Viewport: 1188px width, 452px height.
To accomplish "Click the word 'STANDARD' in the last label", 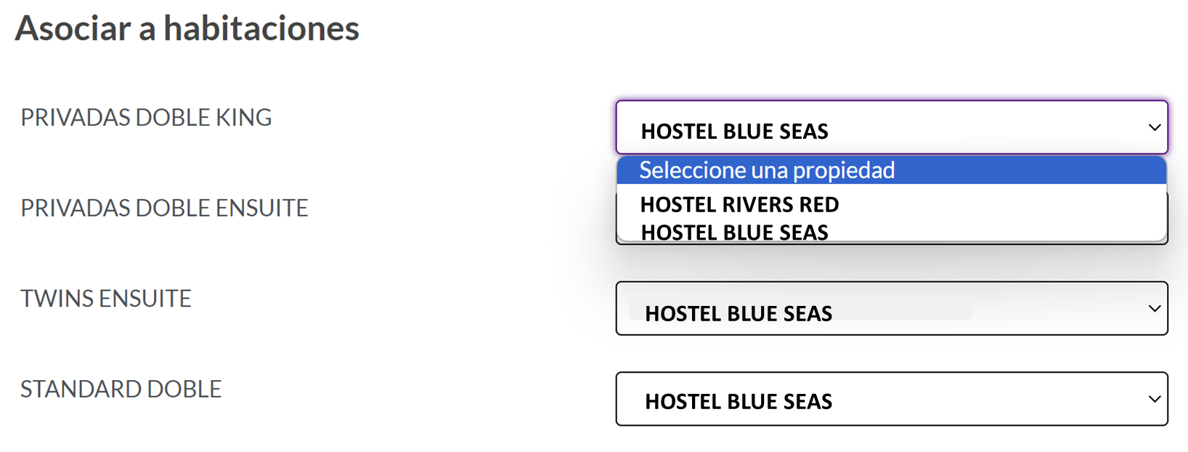I will click(x=80, y=390).
